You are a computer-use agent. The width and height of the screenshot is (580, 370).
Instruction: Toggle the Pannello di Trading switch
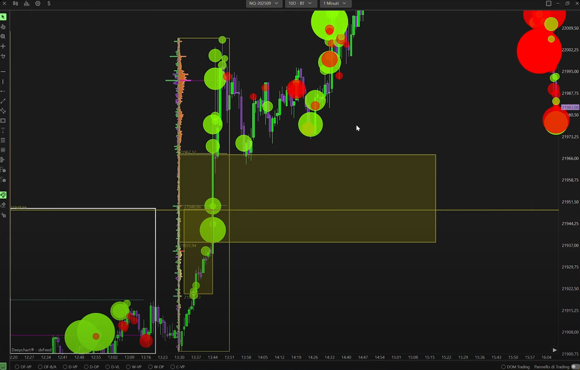click(x=575, y=367)
